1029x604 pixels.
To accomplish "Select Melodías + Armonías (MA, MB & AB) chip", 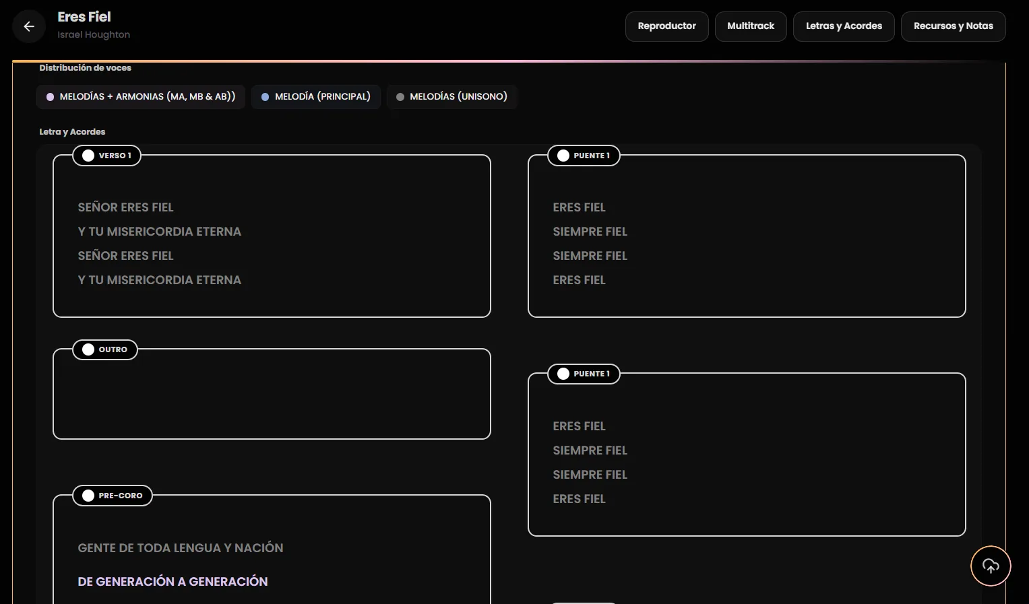I will 141,96.
